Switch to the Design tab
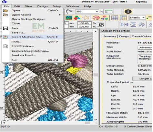Image resolution: width=153 pixels, height=132 pixels. coord(124,36)
